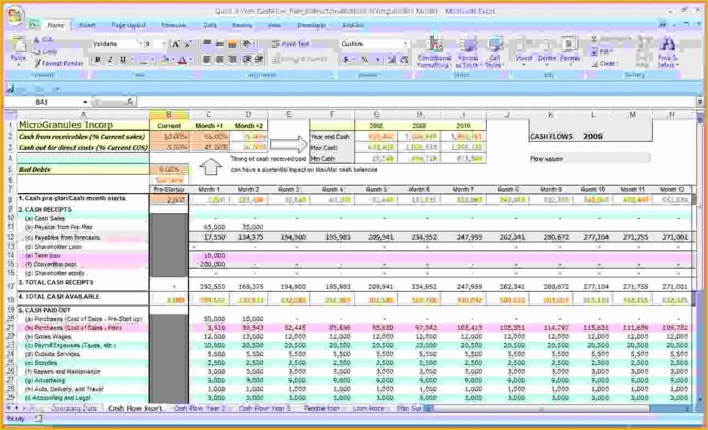Select Middle Align vertical alignment
The height and width of the screenshot is (430, 708).
[219, 44]
